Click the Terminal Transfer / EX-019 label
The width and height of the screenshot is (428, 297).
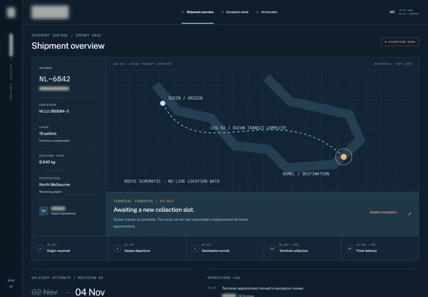tap(144, 201)
